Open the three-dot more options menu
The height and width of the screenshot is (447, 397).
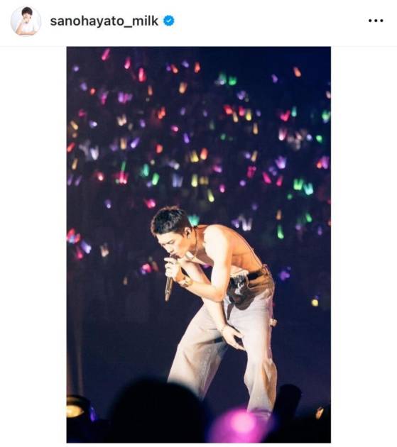(x=376, y=21)
